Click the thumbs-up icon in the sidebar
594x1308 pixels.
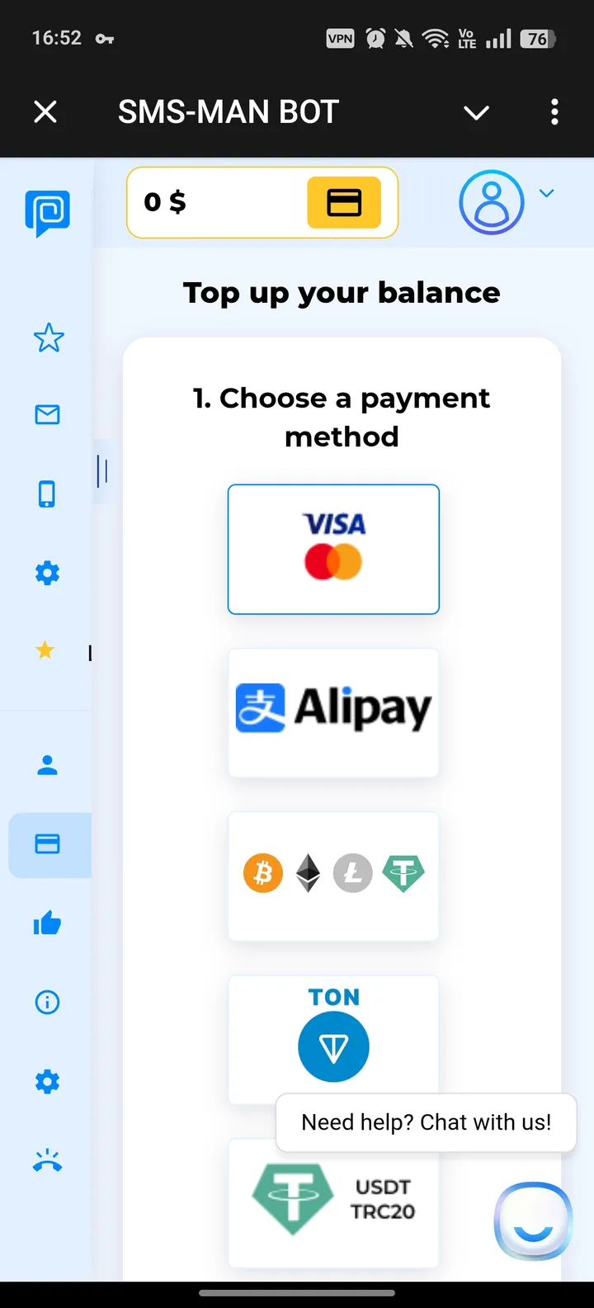[x=47, y=923]
